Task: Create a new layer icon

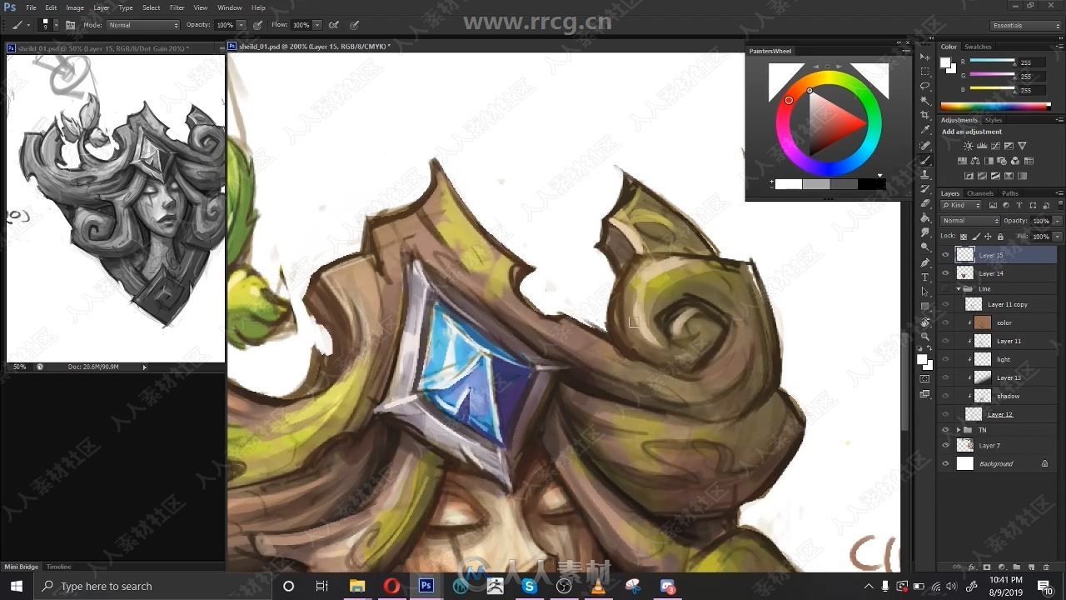Action: pos(1031,567)
